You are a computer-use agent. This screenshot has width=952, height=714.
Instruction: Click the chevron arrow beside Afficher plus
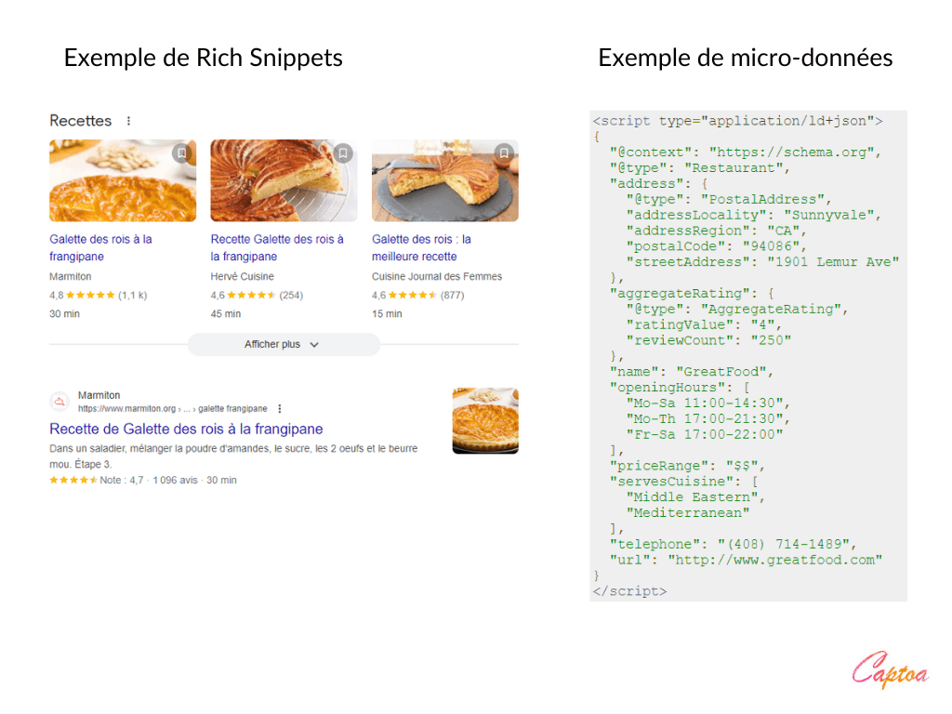314,345
